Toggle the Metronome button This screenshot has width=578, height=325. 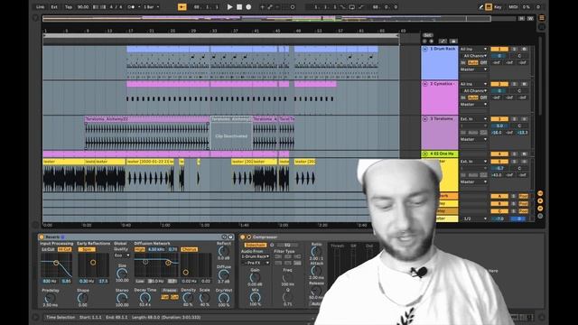131,7
